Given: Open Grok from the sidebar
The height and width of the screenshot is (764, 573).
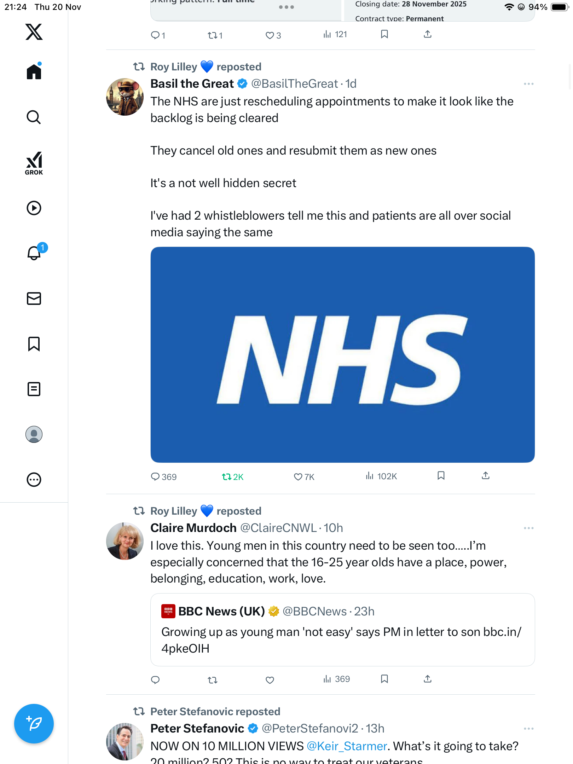Looking at the screenshot, I should click(x=34, y=163).
